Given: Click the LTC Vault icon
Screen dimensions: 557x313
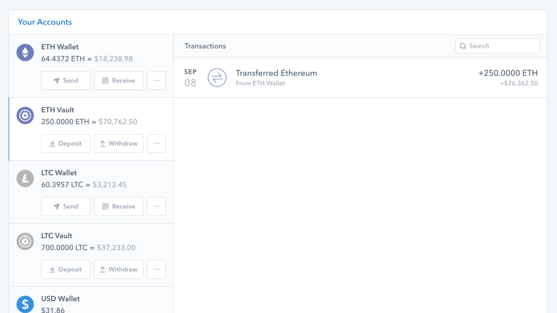Looking at the screenshot, I should pyautogui.click(x=25, y=241).
